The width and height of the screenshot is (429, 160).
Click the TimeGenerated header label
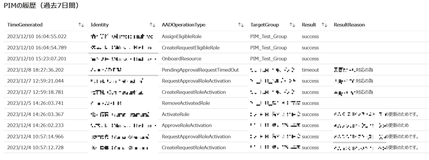[25, 25]
